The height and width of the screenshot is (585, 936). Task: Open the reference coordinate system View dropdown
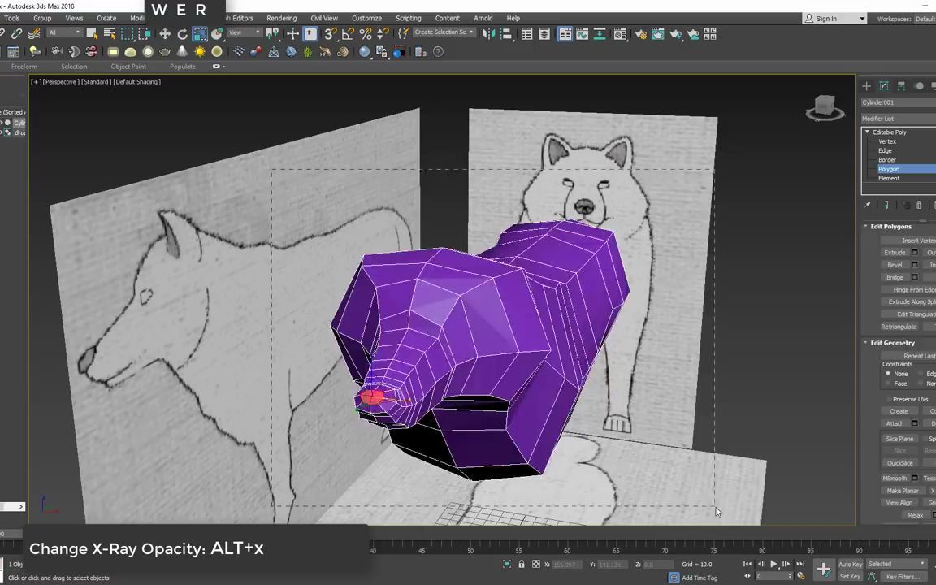click(242, 33)
